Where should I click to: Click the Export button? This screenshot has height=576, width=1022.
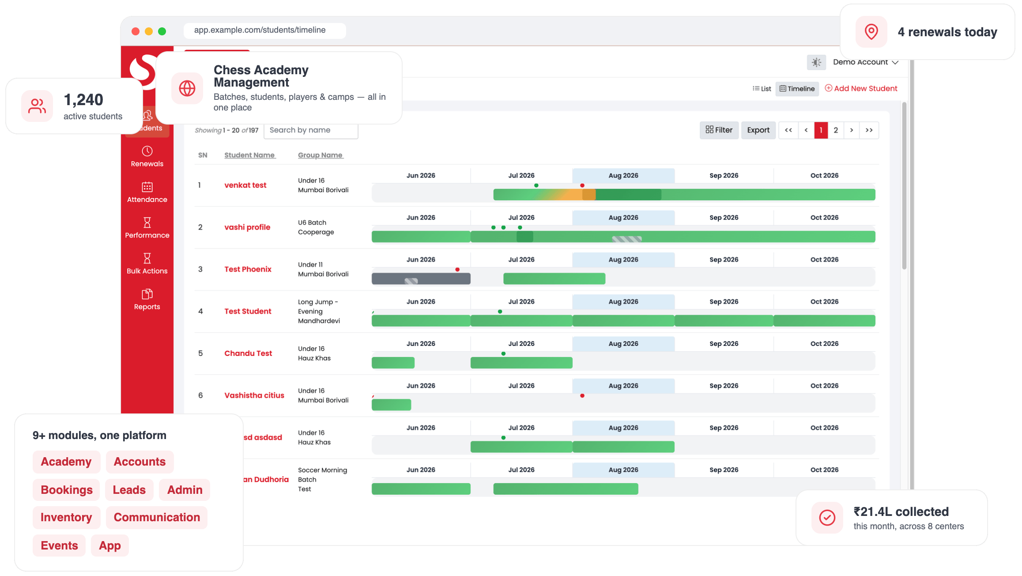(x=758, y=130)
